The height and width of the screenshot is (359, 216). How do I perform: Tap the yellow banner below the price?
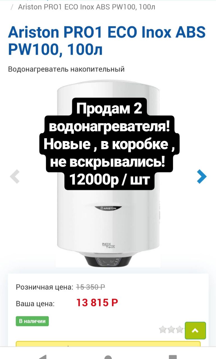108,344
